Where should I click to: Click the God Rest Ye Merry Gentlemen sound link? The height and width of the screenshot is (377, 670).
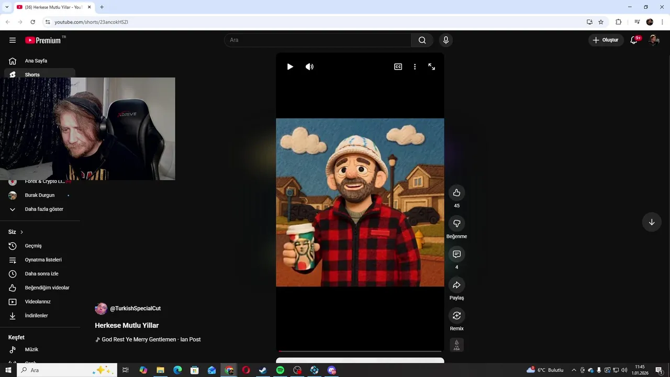point(148,340)
